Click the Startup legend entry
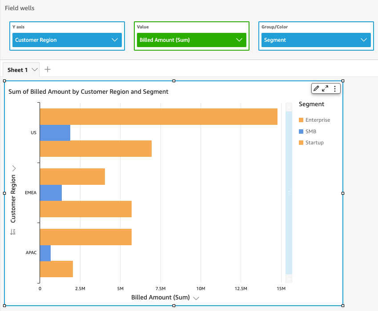 point(314,143)
